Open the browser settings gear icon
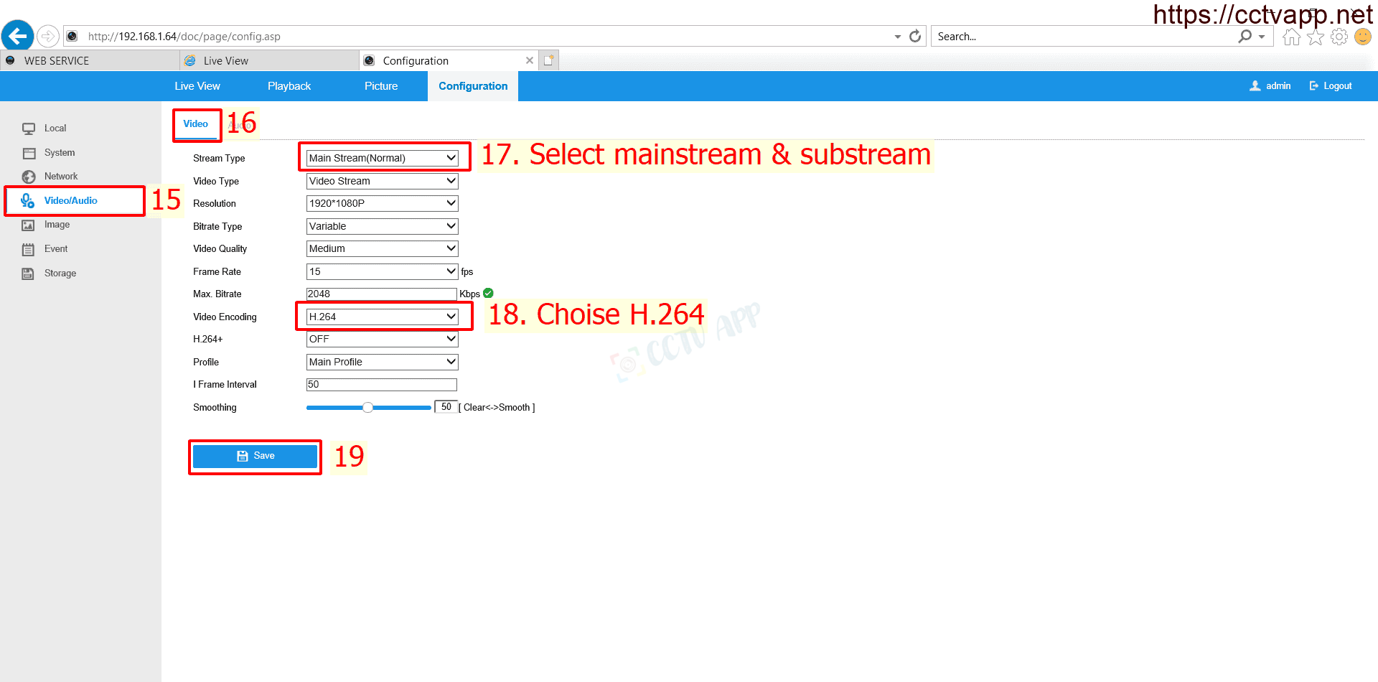1378x682 pixels. tap(1339, 37)
